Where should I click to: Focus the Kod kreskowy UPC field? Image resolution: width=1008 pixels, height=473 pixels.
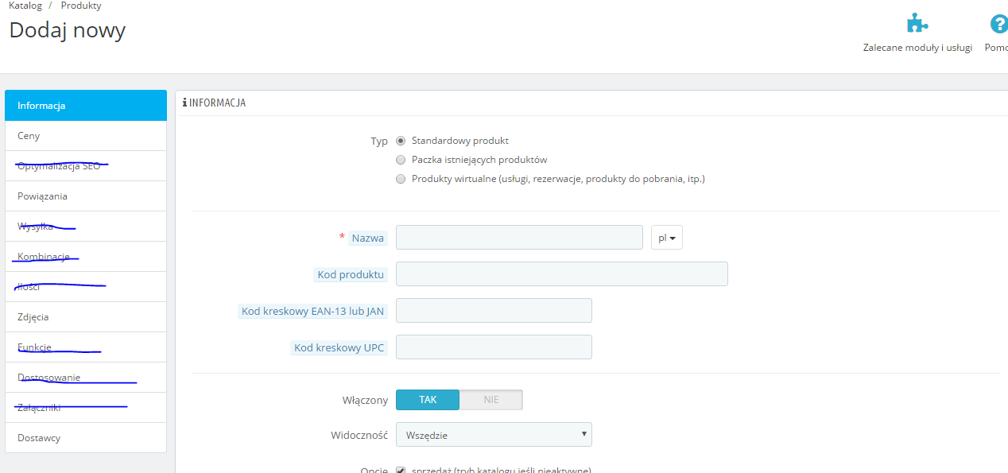click(x=494, y=347)
